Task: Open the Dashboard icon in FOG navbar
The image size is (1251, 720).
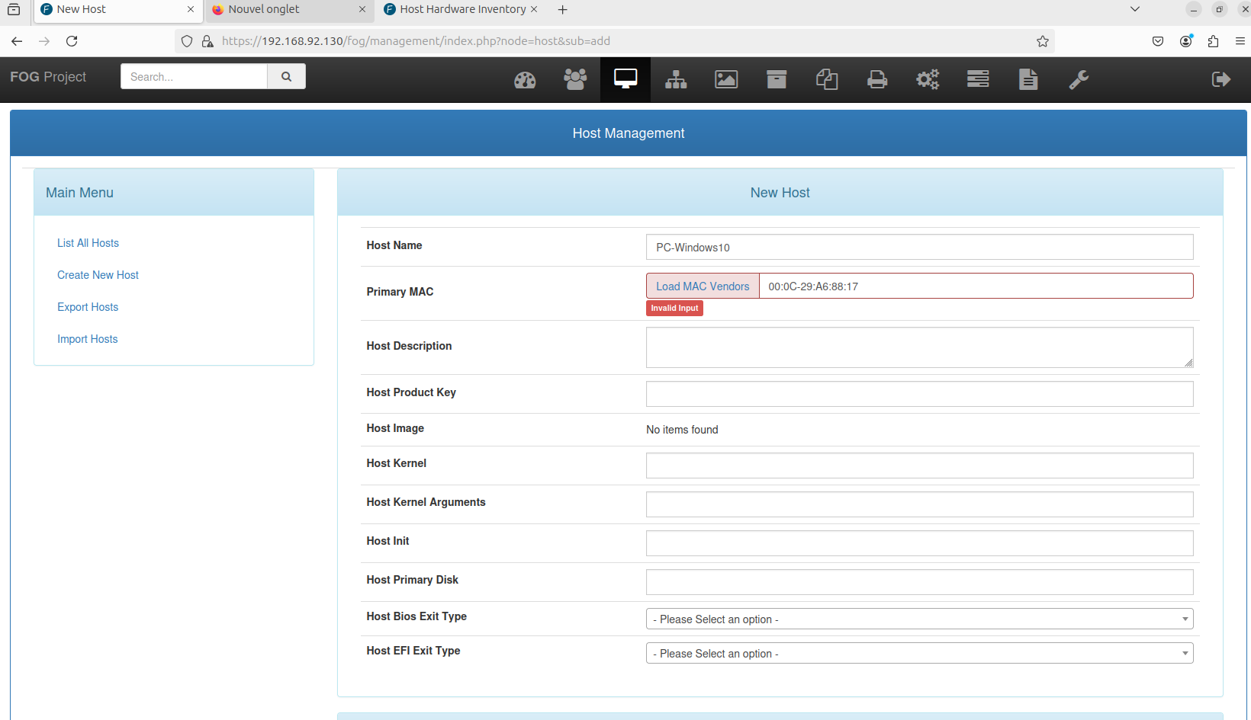Action: point(525,79)
